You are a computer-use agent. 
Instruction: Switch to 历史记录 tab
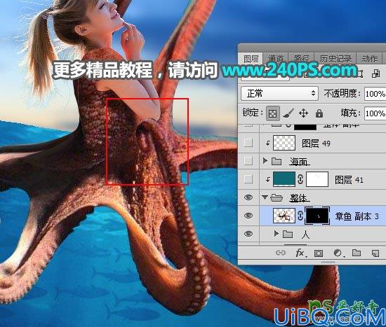[335, 59]
